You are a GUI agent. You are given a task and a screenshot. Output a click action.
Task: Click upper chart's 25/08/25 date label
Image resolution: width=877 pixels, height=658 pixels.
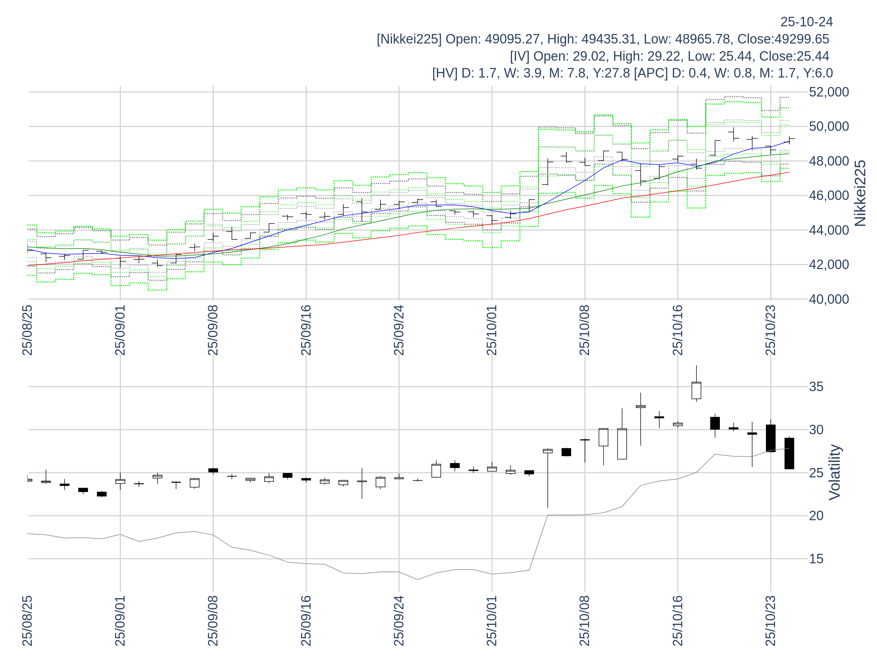(x=27, y=330)
